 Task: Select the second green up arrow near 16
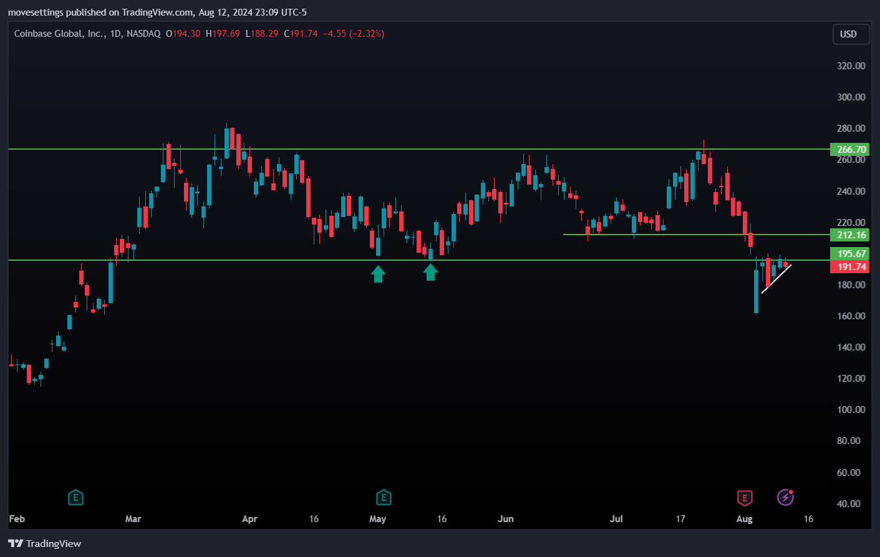point(430,272)
